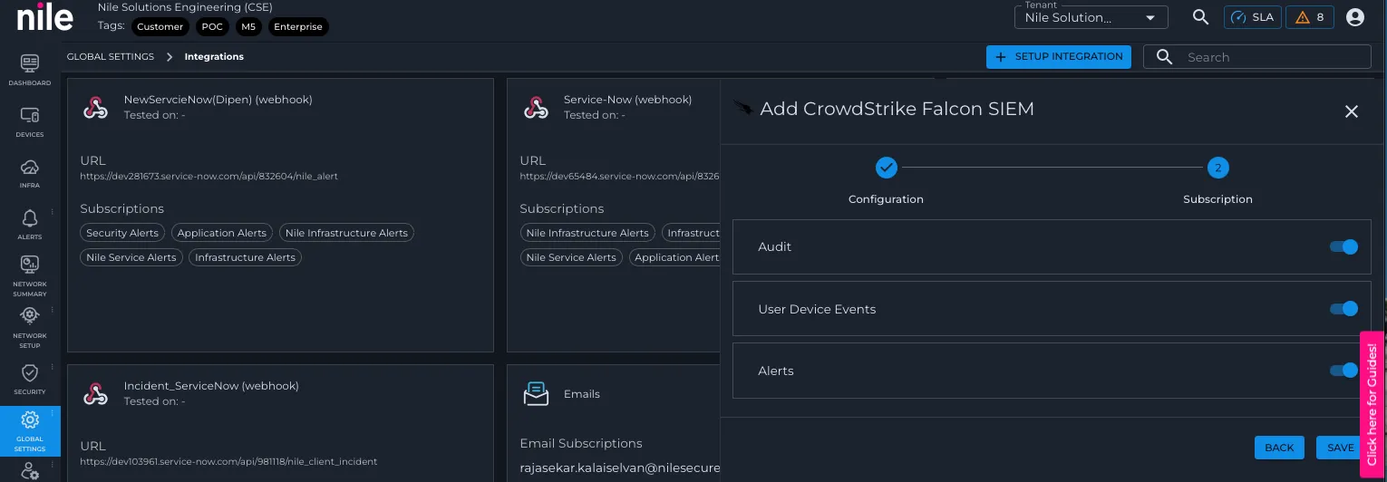The image size is (1387, 482).
Task: Click Security Alerts chip in NewServcieNow card
Action: (122, 233)
